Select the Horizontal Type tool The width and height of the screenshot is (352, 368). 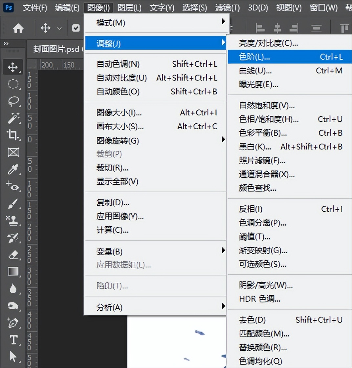(13, 340)
